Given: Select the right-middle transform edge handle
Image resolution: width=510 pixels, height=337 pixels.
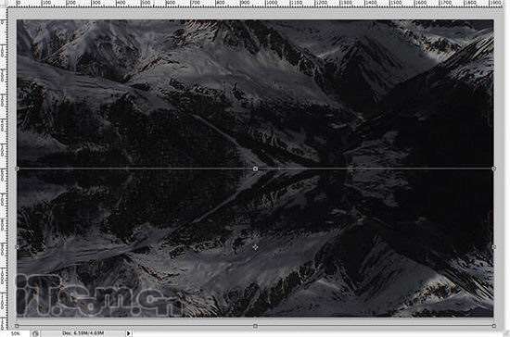Looking at the screenshot, I should click(493, 247).
